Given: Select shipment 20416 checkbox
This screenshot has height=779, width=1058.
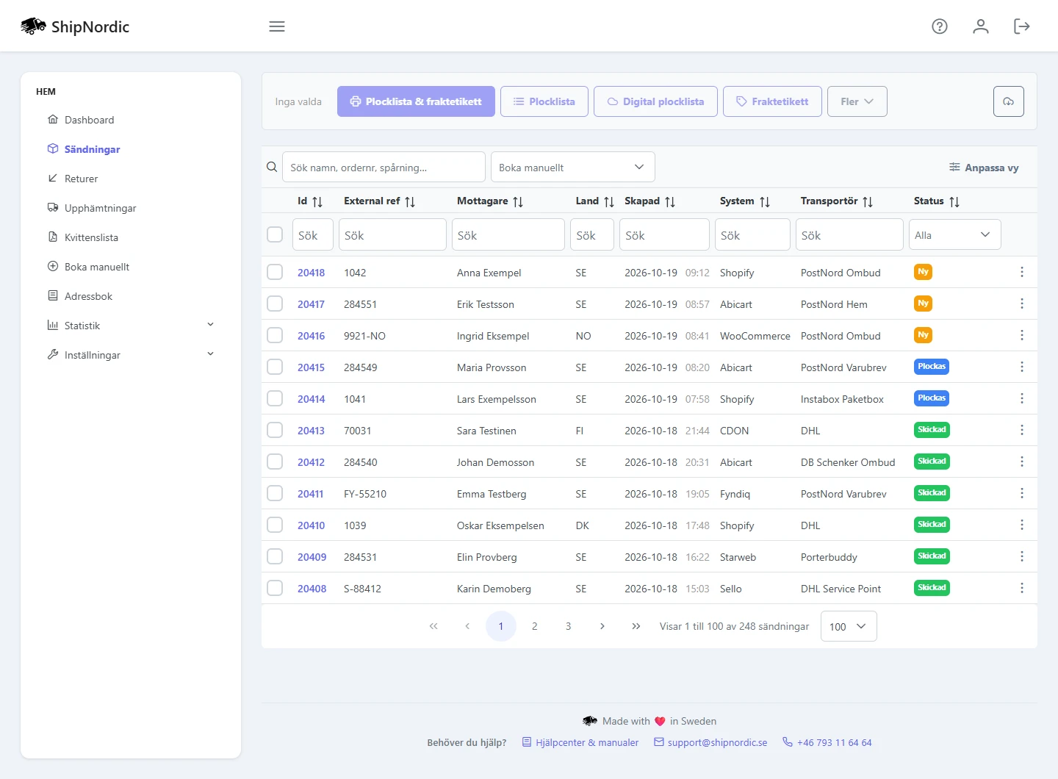Looking at the screenshot, I should pyautogui.click(x=275, y=335).
